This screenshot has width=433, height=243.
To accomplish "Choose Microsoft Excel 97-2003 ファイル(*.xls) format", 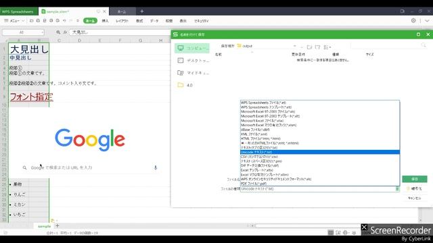I will (320, 111).
